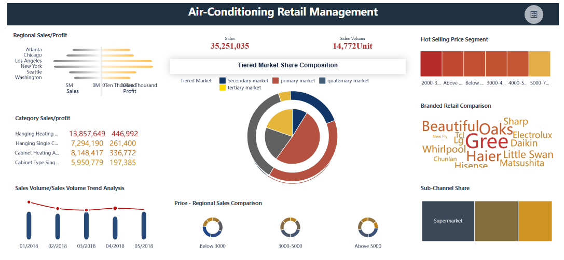Toggle quaternary market legend swatch
Screen dimensions: 564x260
click(322, 81)
